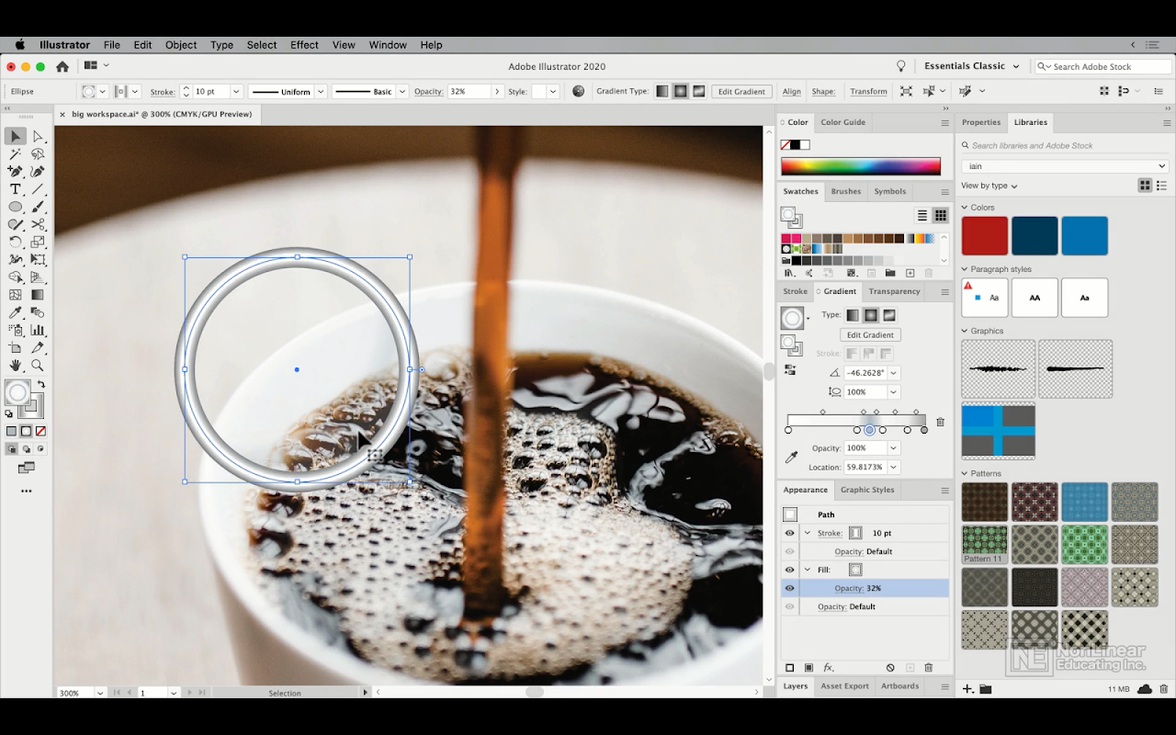Open the Window menu
This screenshot has width=1176, height=735.
388,45
